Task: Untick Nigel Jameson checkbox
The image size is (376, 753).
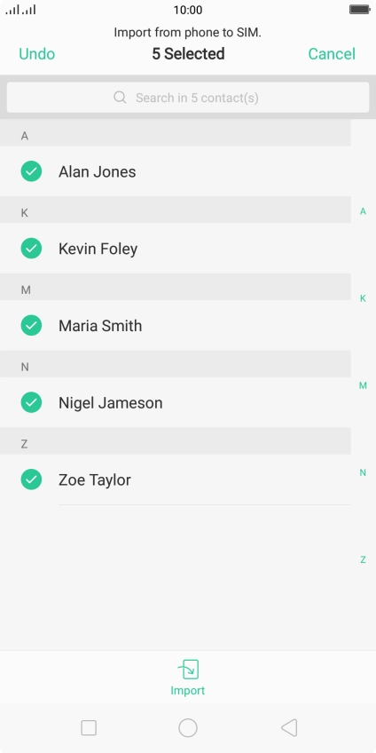Action: pos(31,402)
